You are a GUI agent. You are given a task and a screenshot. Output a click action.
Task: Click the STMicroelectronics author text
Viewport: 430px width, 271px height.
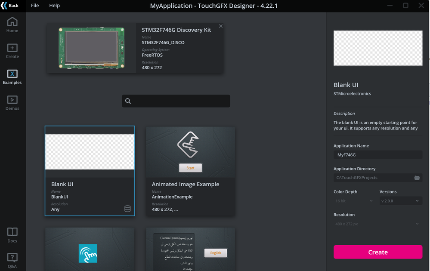[352, 94]
